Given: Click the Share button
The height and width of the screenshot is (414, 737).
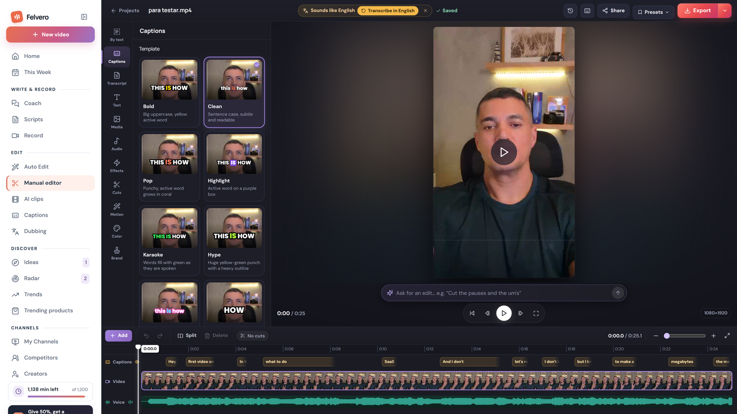Looking at the screenshot, I should pos(614,11).
